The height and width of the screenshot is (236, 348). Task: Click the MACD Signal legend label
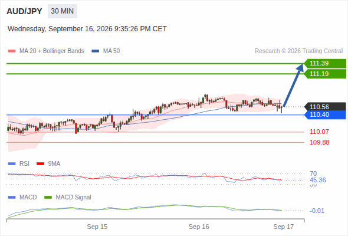(x=74, y=197)
